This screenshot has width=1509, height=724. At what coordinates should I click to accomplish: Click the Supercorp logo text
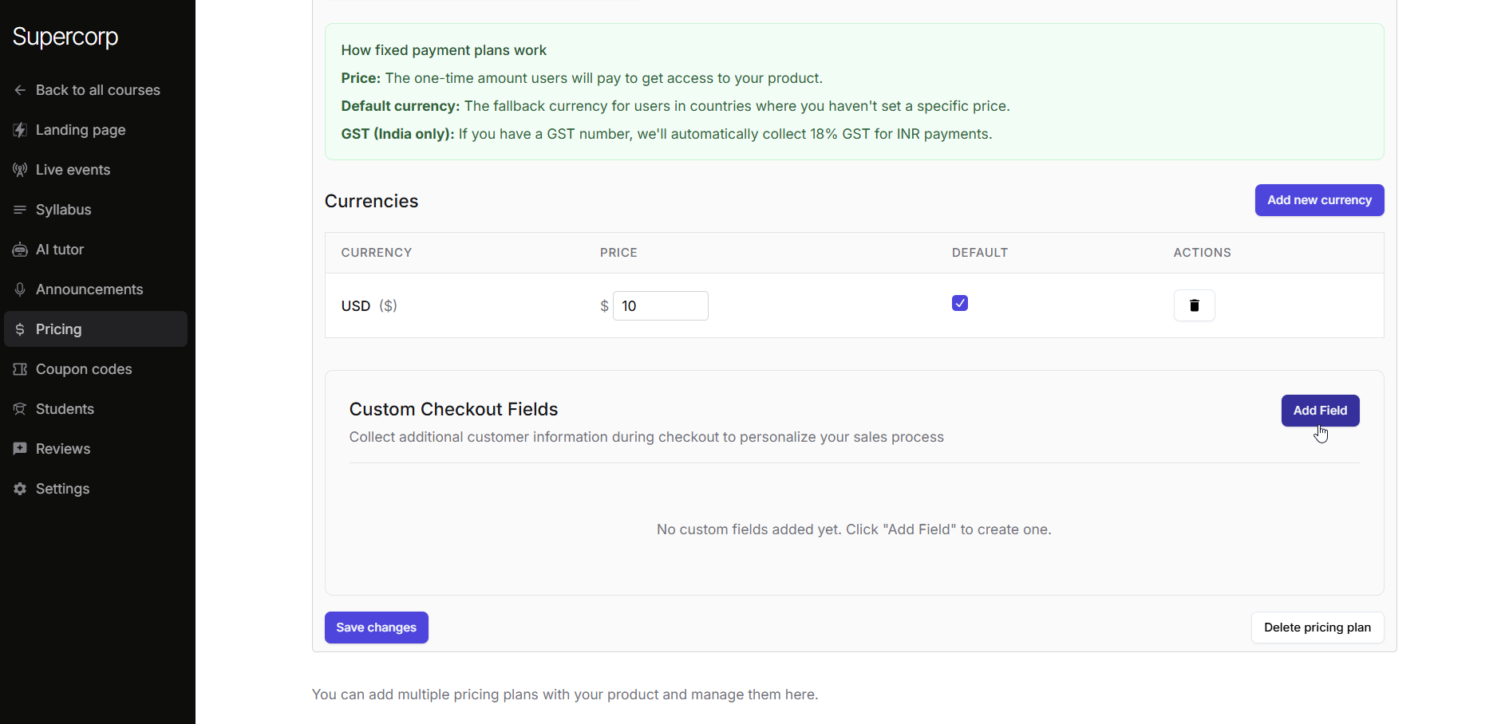[65, 37]
